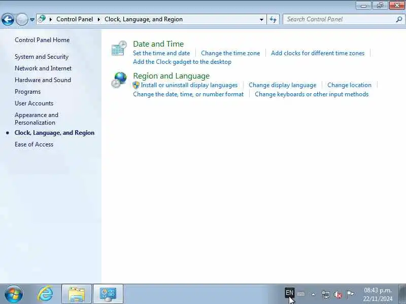The width and height of the screenshot is (406, 304).
Task: Open the address bar history dropdown
Action: tap(261, 19)
